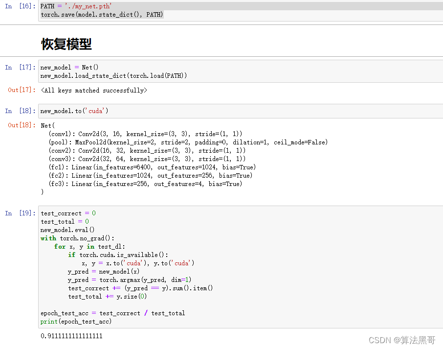The image size is (443, 349).
Task: Click the line 'test_correct = 0'
Action: tap(68, 213)
